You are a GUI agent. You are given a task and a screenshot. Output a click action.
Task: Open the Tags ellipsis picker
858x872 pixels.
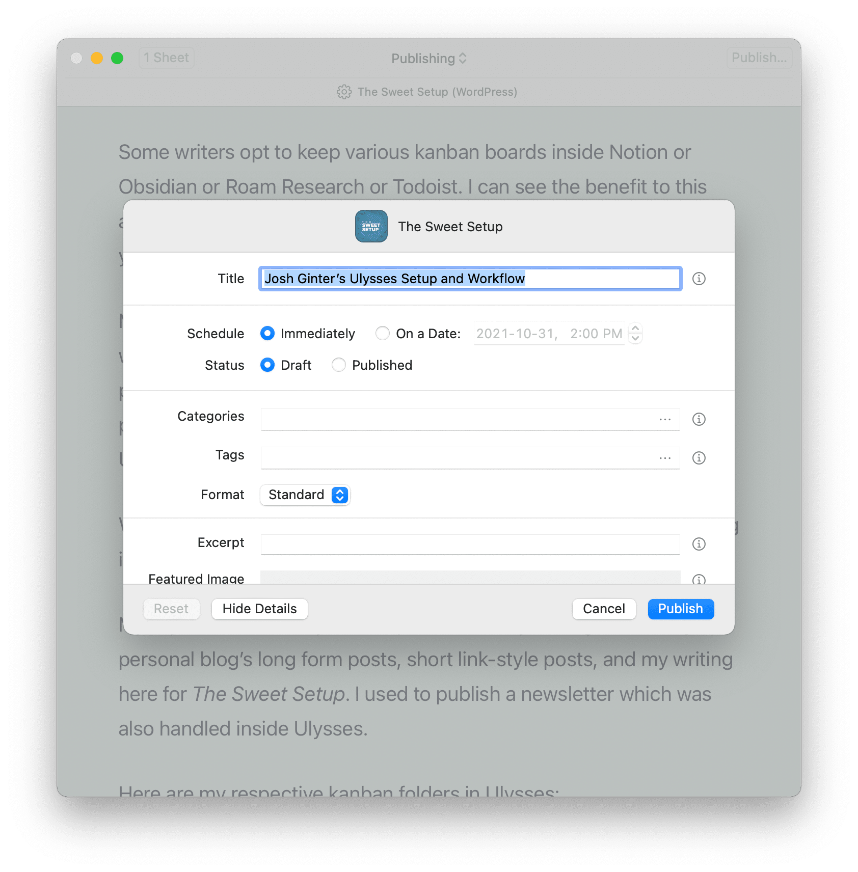pyautogui.click(x=665, y=458)
